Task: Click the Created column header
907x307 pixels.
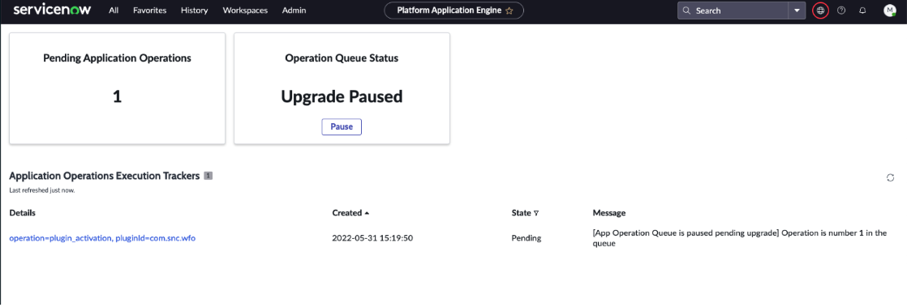Action: pyautogui.click(x=347, y=213)
